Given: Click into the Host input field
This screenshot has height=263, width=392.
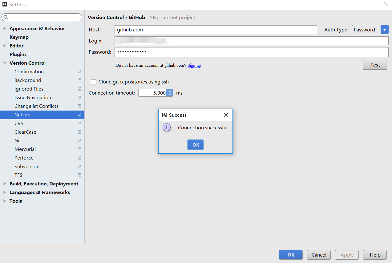Looking at the screenshot, I should click(216, 30).
